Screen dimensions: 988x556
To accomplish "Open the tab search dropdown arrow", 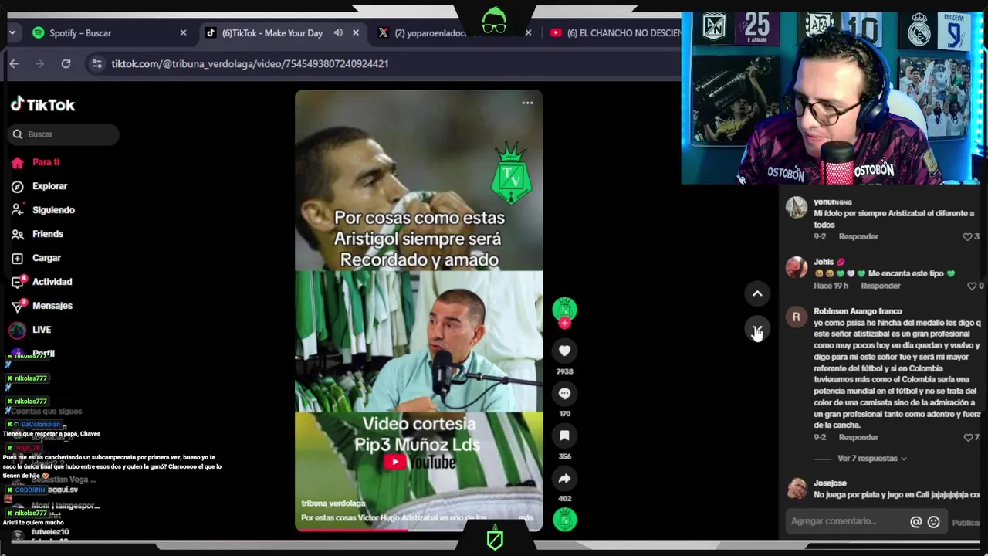I will (12, 33).
